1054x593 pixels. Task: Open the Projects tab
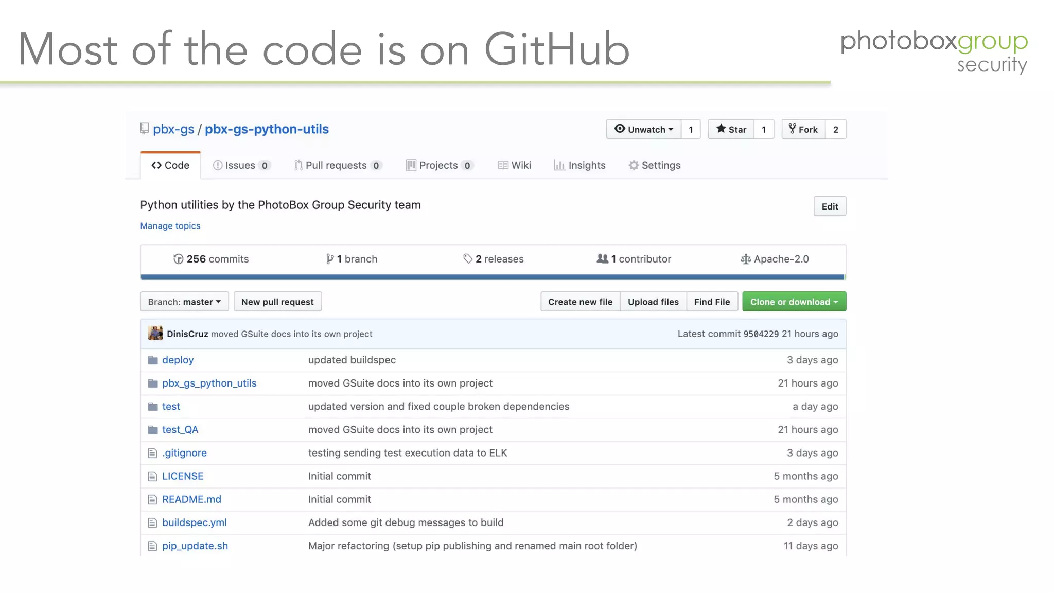point(440,165)
